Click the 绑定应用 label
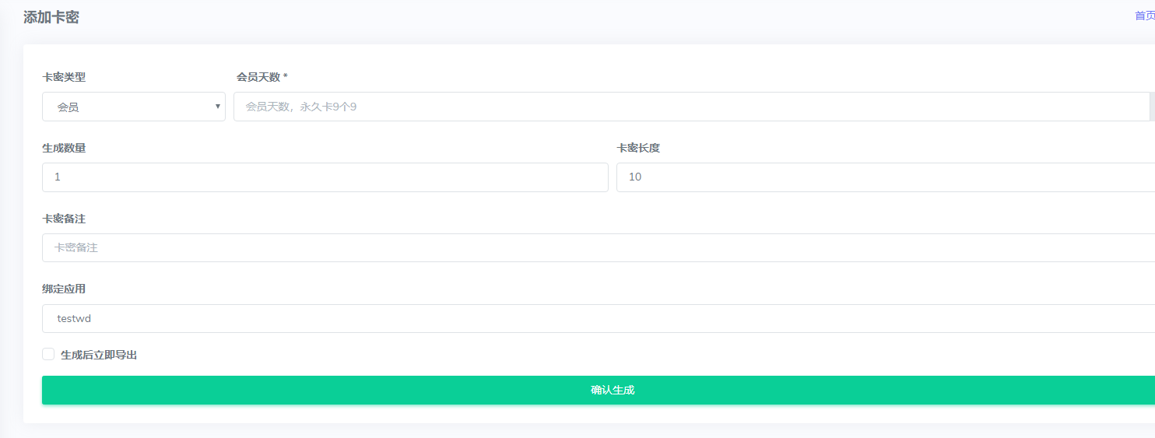This screenshot has width=1155, height=438. coord(64,289)
